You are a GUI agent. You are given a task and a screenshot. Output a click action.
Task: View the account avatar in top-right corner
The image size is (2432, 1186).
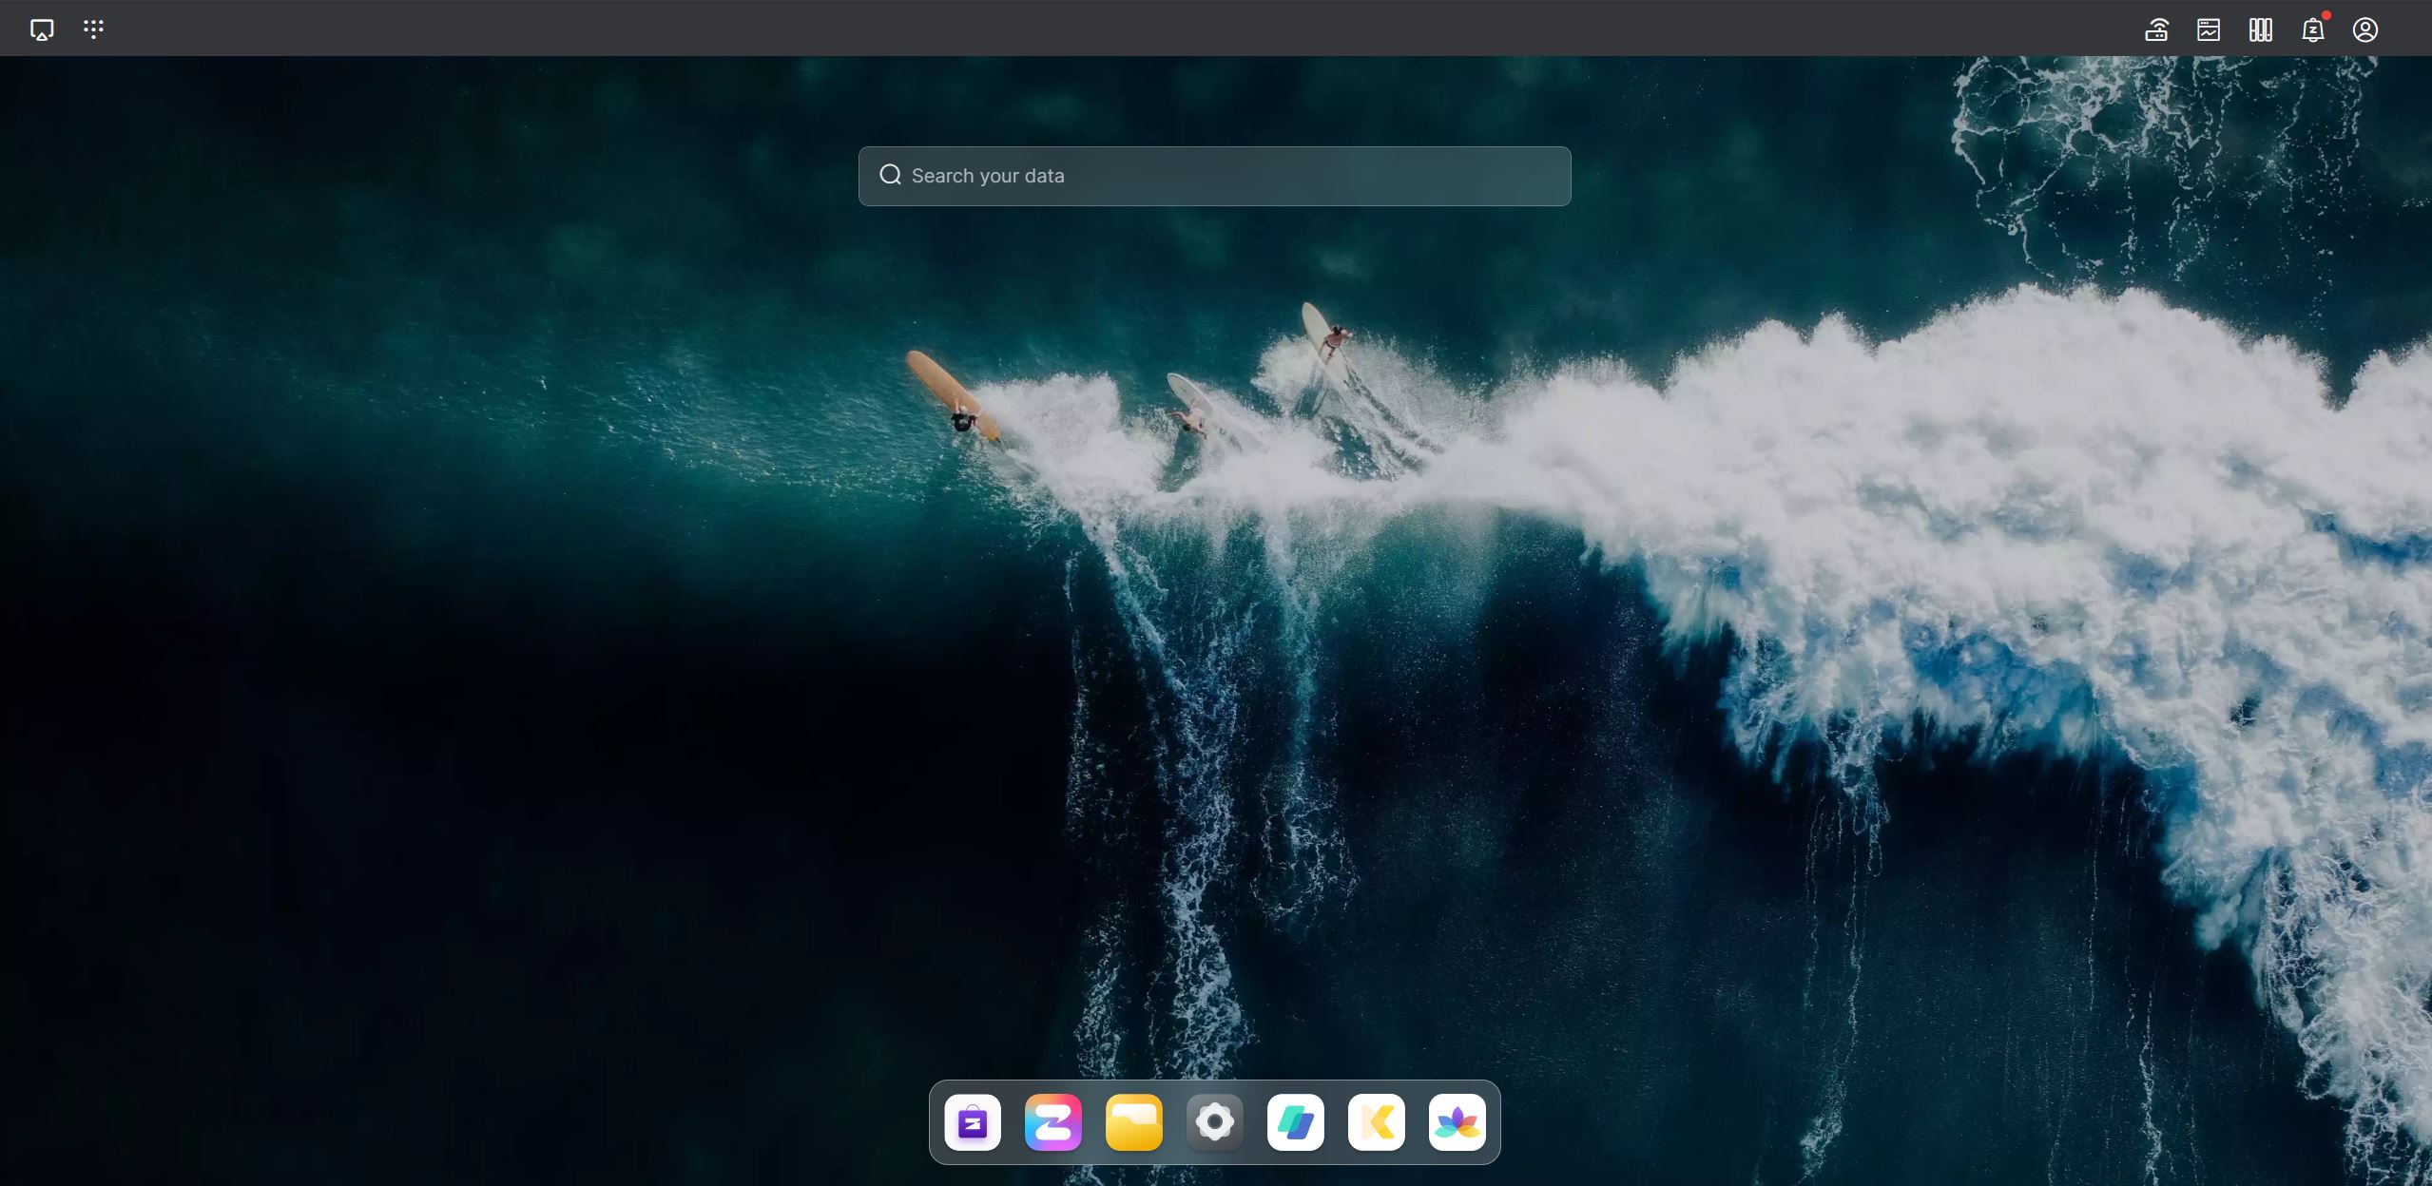(x=2365, y=29)
